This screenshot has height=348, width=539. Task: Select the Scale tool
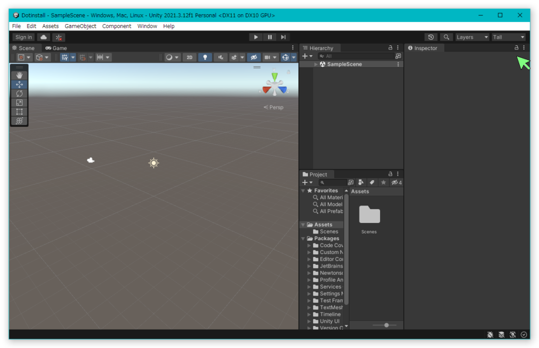tap(19, 103)
